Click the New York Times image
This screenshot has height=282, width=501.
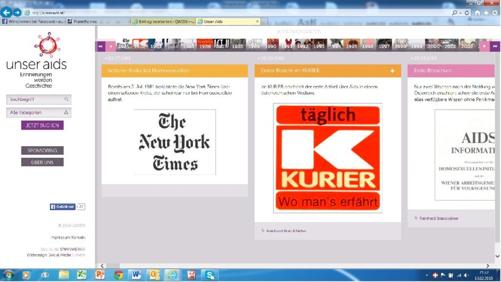coord(175,142)
